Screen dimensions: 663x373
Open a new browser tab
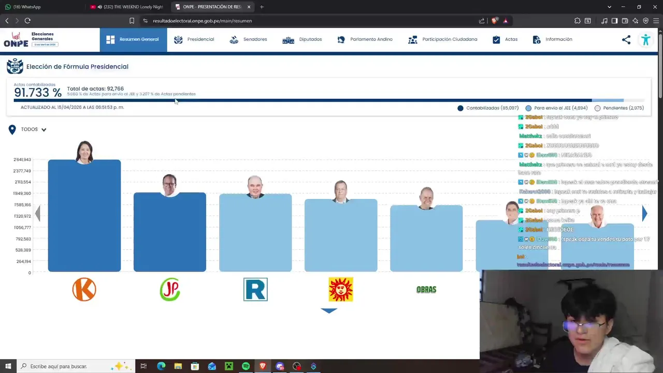coord(262,7)
